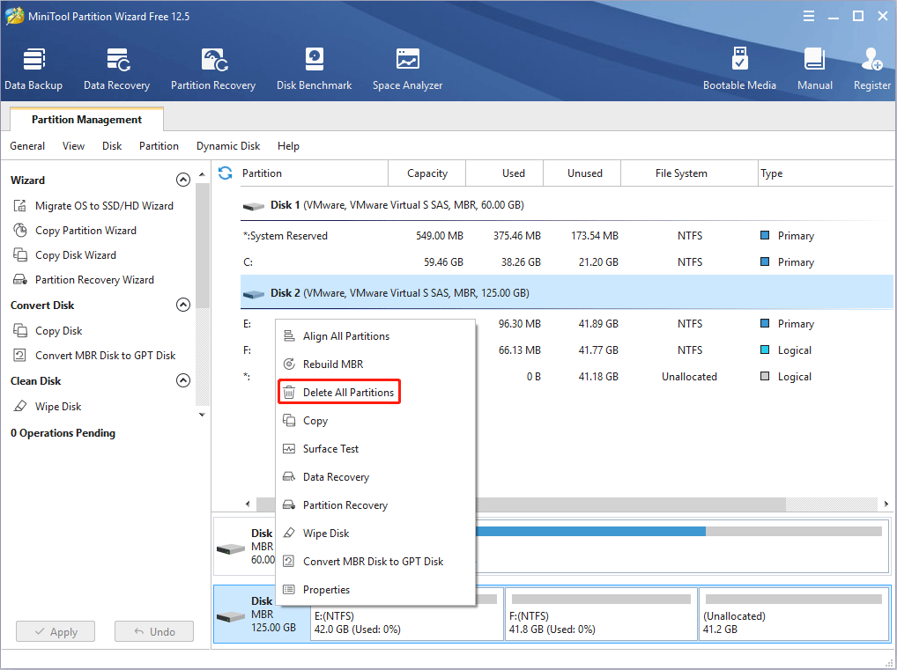Choose Rebuild MBR in context menu
The height and width of the screenshot is (670, 897).
[333, 364]
